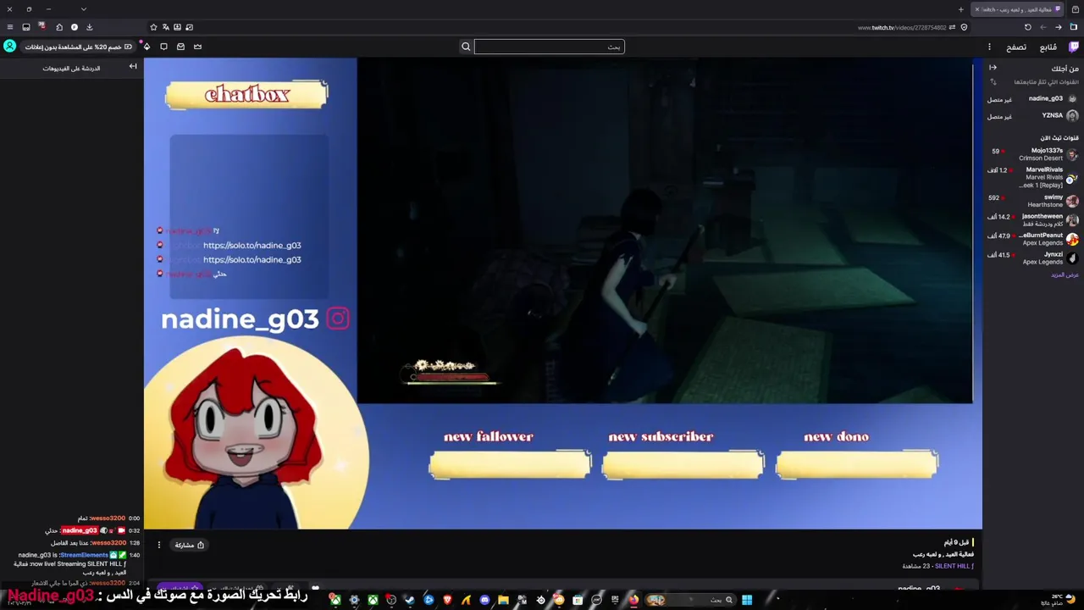This screenshot has height=610, width=1084.
Task: Click the عرض المزيد show more link
Action: [x=1065, y=274]
